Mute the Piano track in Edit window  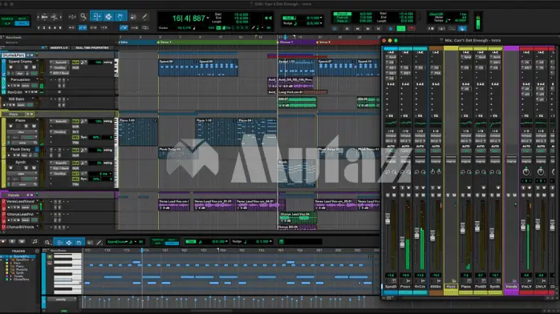click(x=34, y=127)
